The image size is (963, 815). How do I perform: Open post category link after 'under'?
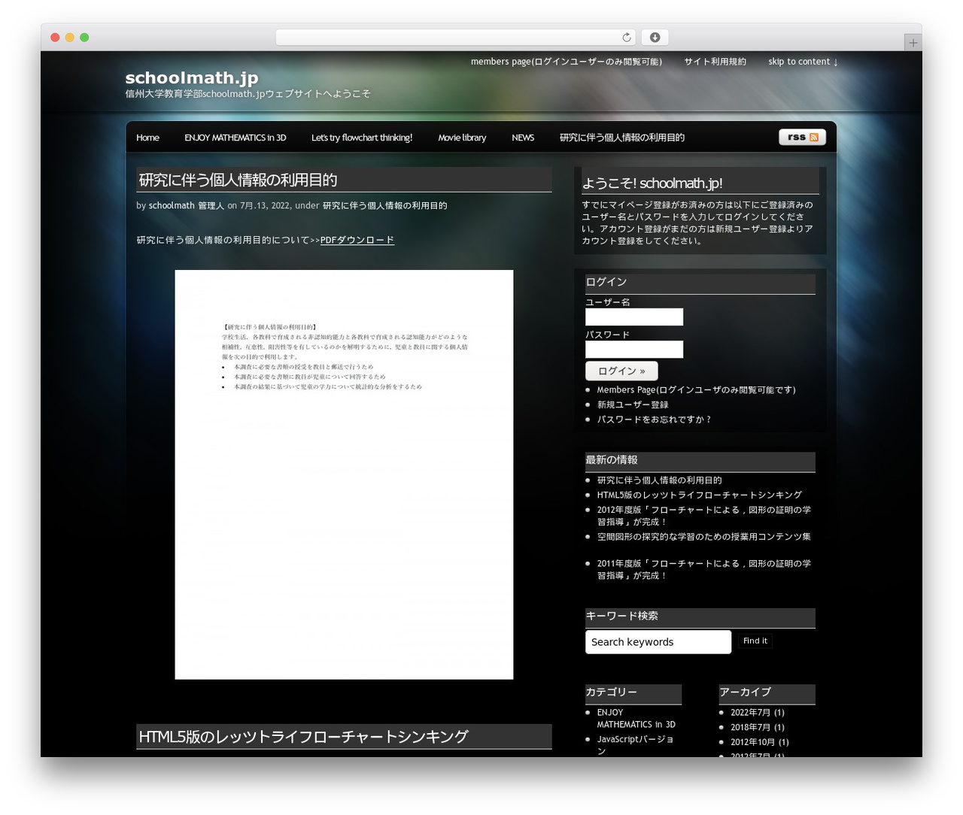click(384, 205)
